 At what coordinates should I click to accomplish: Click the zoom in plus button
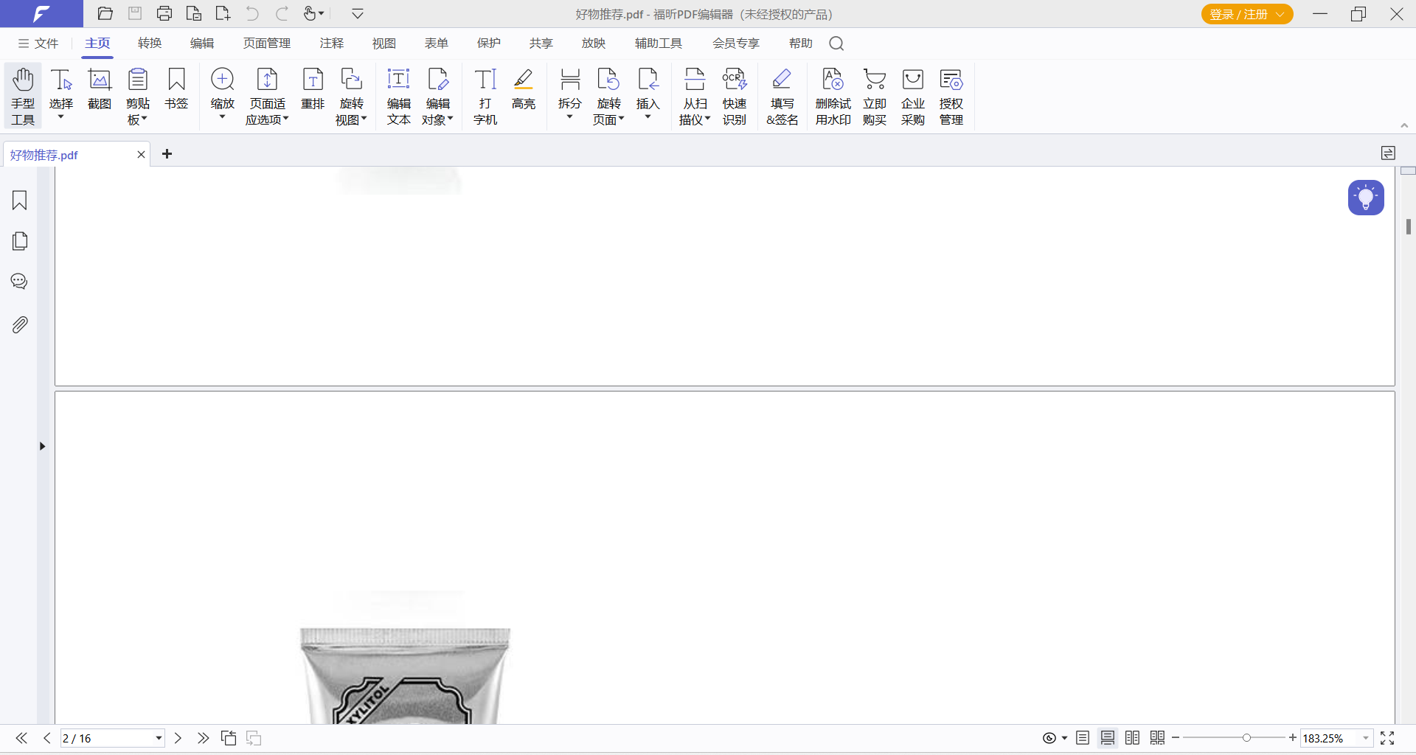tap(1293, 738)
